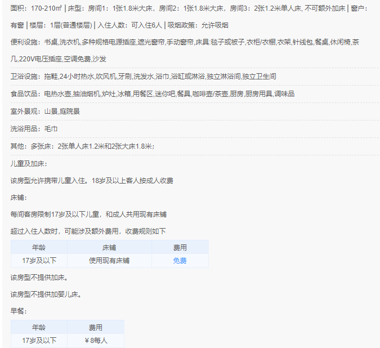380x348 pixels.
Task: Click 吸烟政策：允许吸烟 text
Action: (198, 25)
